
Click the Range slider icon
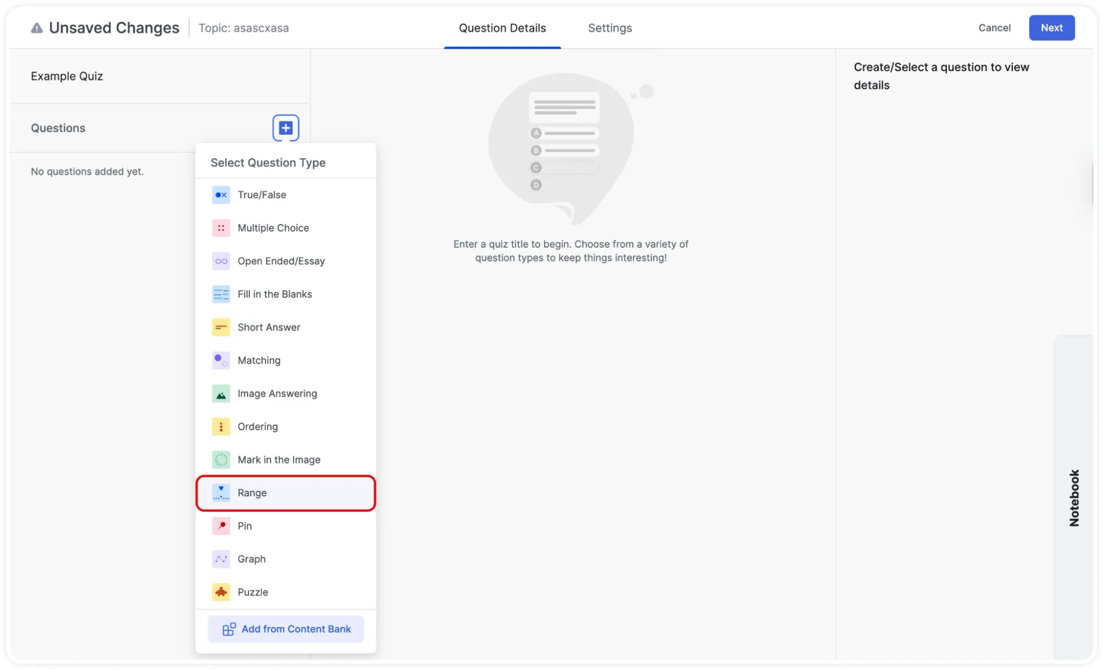(x=221, y=493)
